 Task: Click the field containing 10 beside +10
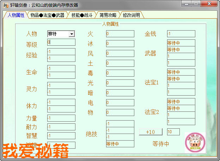173,132
